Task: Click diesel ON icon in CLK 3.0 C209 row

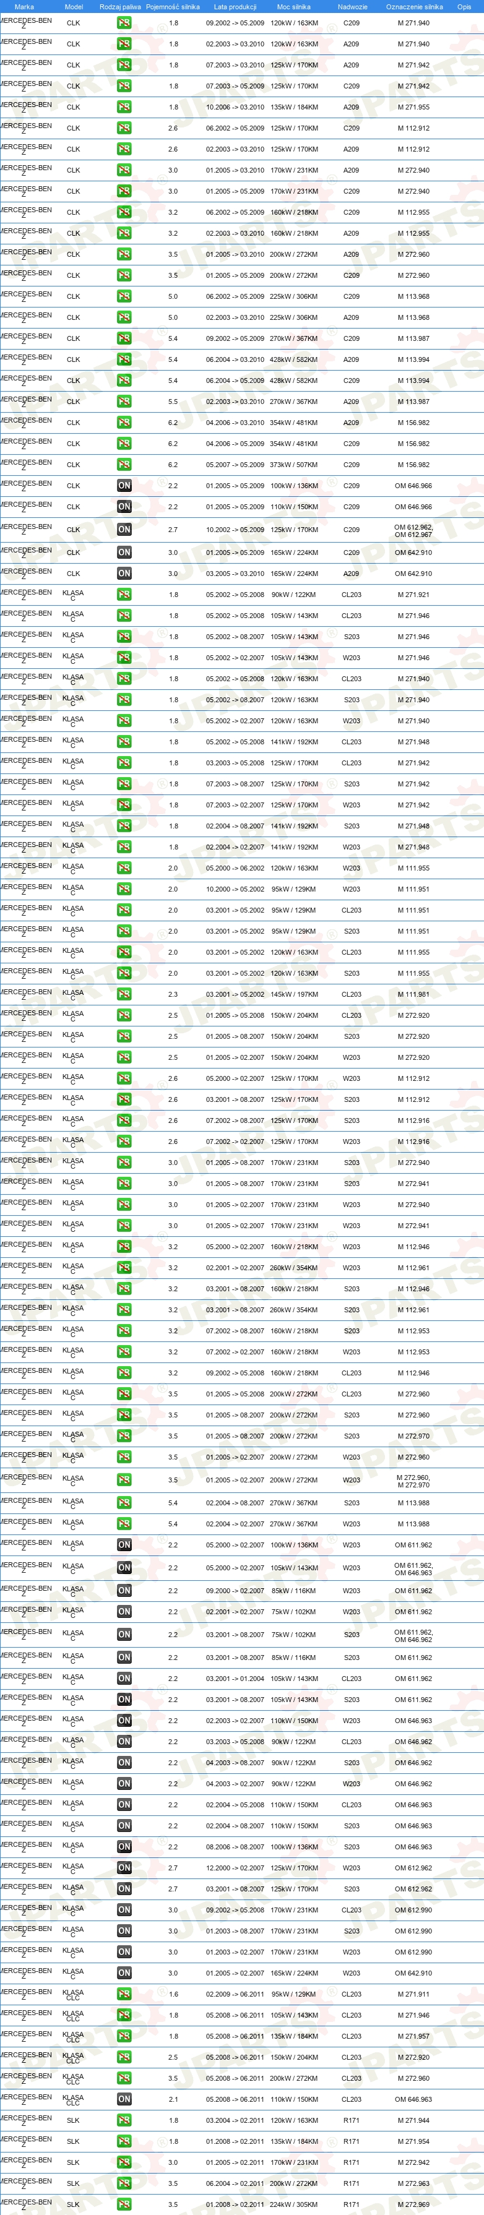Action: point(124,553)
